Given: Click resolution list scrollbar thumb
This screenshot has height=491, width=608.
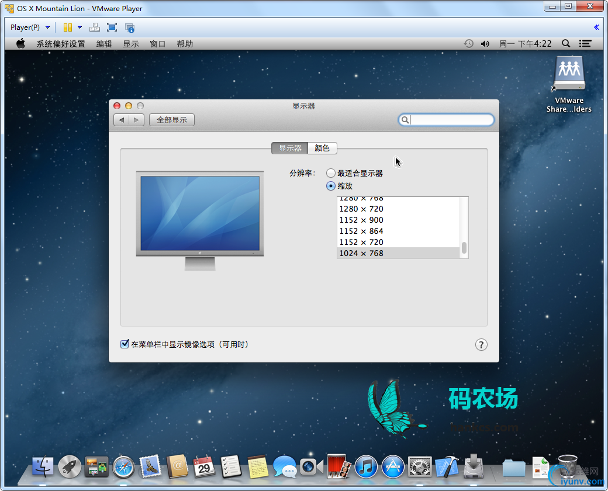Looking at the screenshot, I should tap(464, 247).
